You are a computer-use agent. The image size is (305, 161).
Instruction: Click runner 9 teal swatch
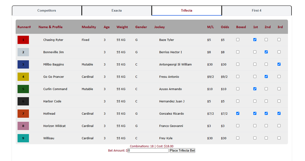coord(23,138)
